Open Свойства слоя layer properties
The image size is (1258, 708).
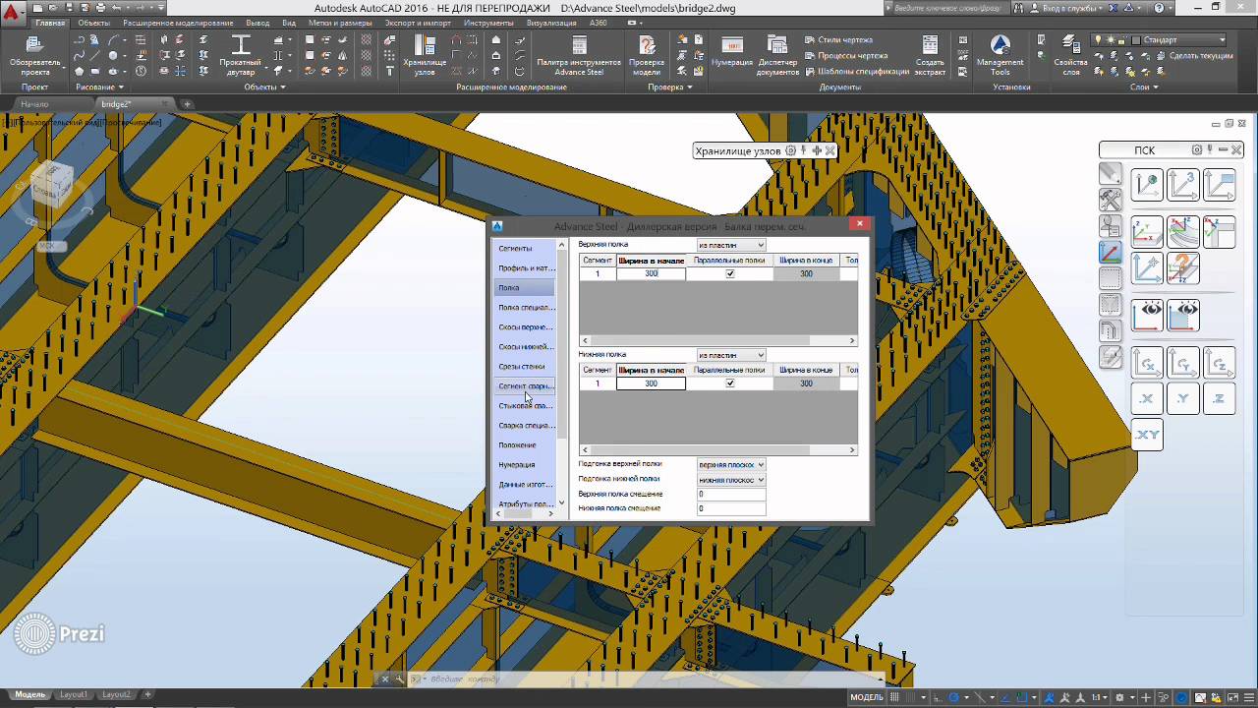(1071, 56)
